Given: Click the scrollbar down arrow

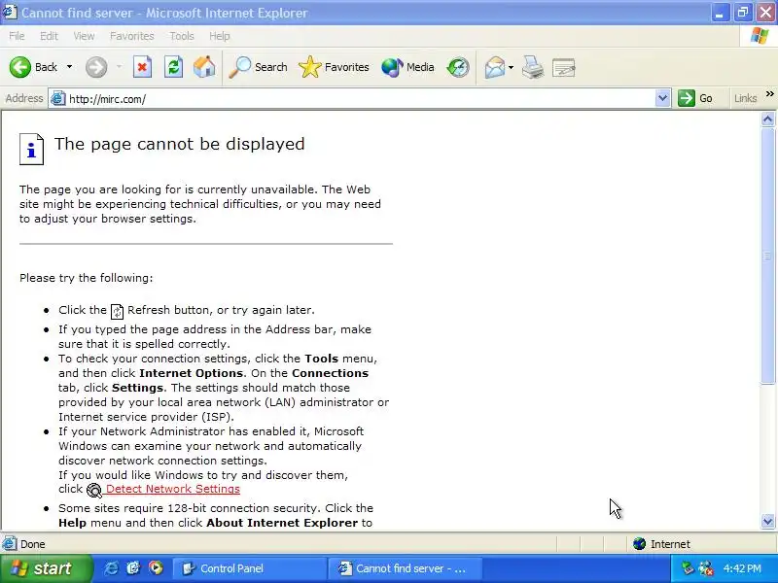Looking at the screenshot, I should (x=767, y=521).
